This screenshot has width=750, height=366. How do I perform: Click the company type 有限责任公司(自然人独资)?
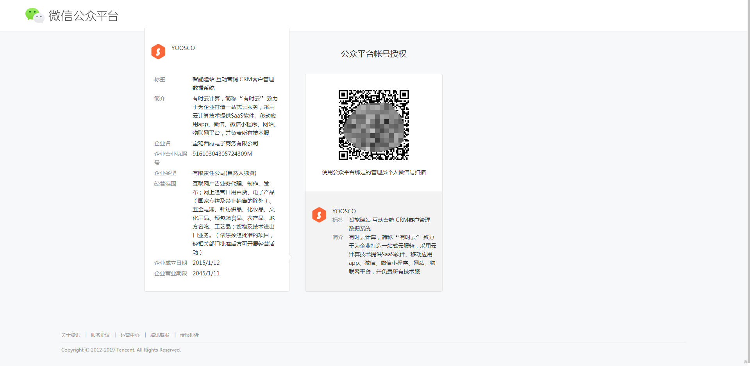click(225, 173)
